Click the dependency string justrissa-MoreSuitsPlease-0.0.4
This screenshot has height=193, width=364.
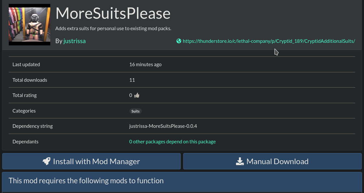tap(163, 126)
